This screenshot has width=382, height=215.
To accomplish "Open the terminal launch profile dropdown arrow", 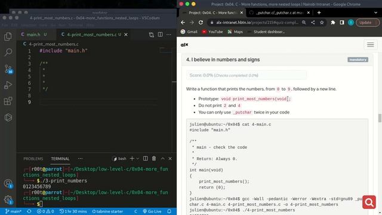I will (x=138, y=159).
